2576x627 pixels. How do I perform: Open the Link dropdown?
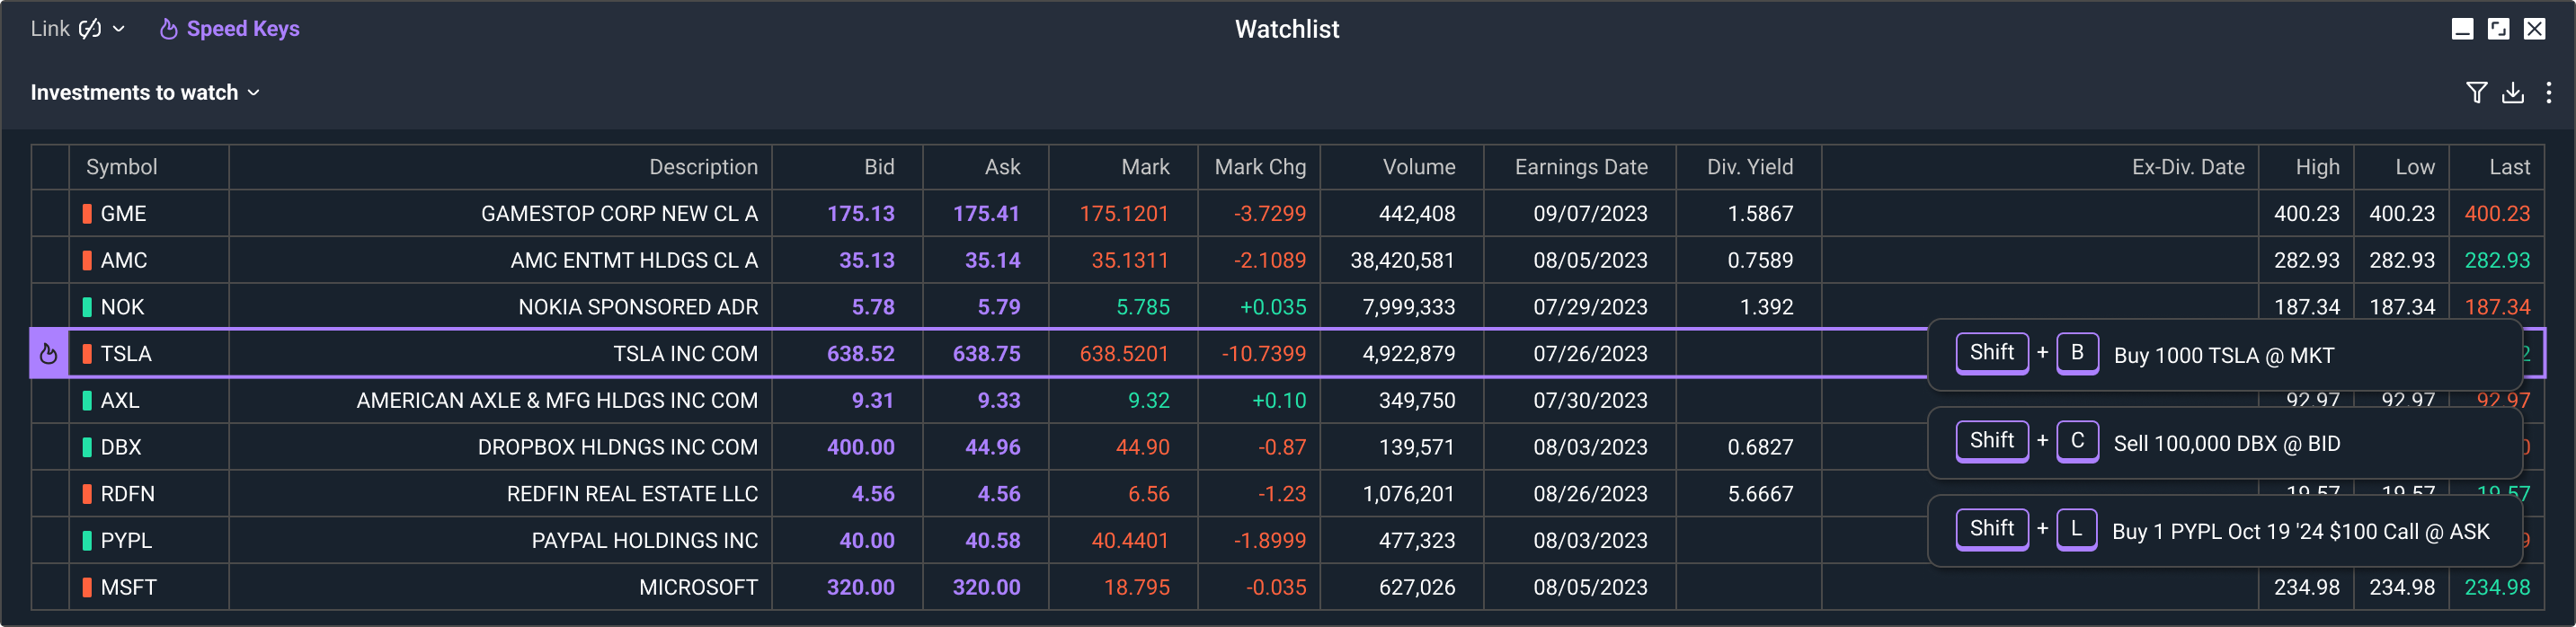(x=78, y=29)
